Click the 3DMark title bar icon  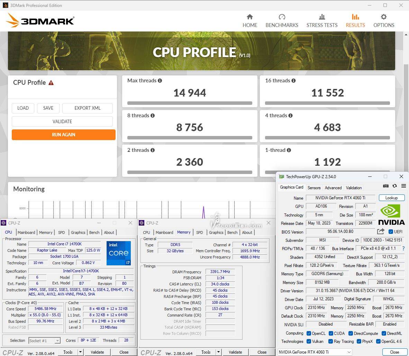[6, 5]
